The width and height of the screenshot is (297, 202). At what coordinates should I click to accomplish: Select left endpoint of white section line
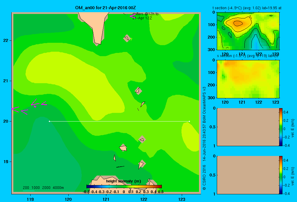(49, 121)
